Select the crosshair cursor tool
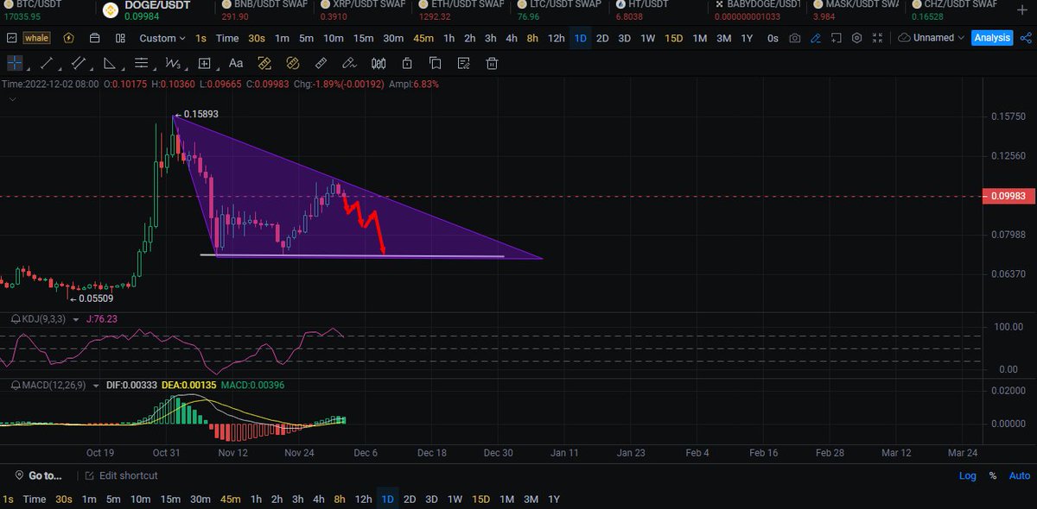 point(15,63)
